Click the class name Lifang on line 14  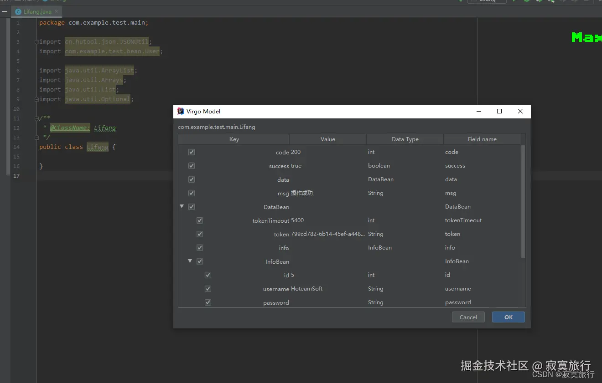pyautogui.click(x=98, y=147)
